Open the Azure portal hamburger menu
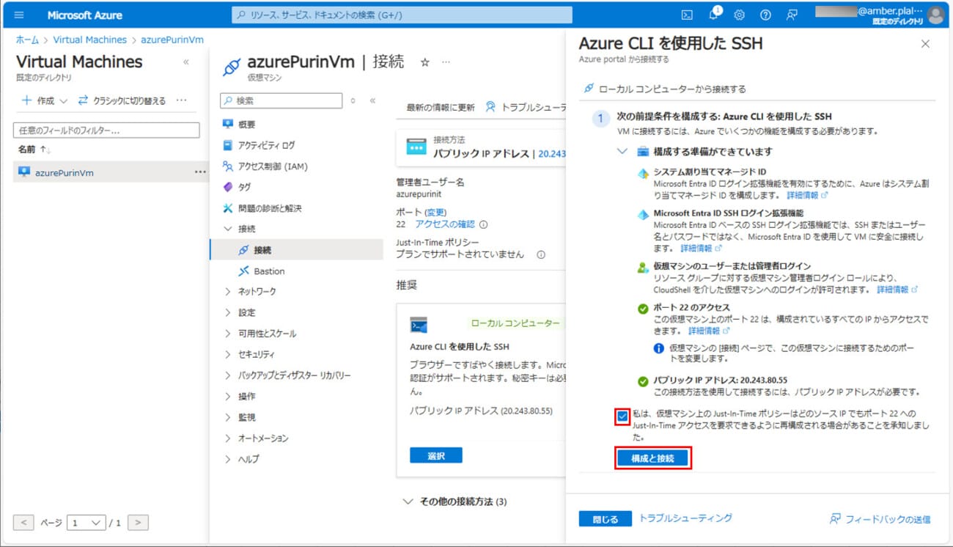Viewport: 953px width, 547px height. pyautogui.click(x=19, y=15)
